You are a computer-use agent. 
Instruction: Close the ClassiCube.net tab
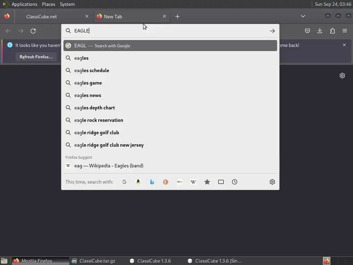(x=87, y=16)
